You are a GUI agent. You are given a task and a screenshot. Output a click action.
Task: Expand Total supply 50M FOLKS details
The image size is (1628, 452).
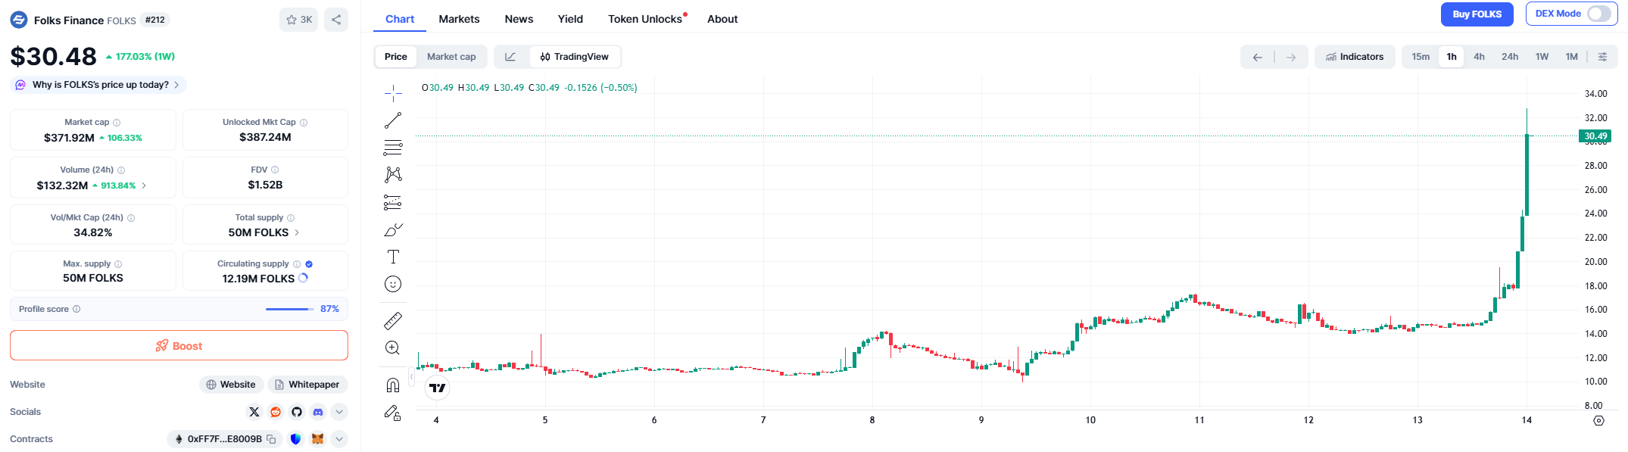tap(296, 232)
